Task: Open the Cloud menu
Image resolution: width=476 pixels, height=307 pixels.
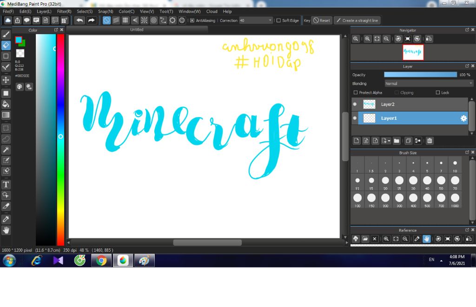Action: click(x=212, y=12)
